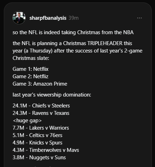The image size is (155, 167).
Task: Click the 'Christmas slate:' text line
Action: coord(31,58)
